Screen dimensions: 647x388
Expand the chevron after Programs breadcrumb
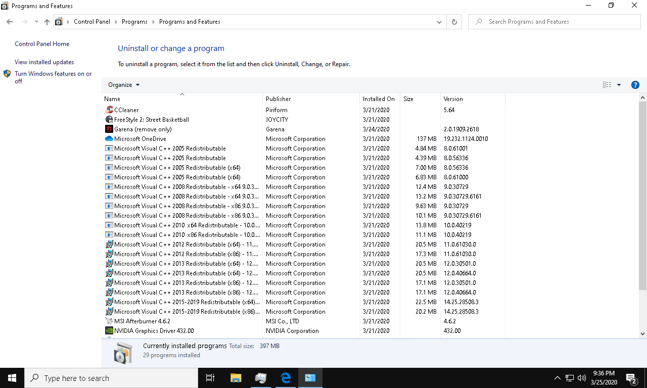(x=154, y=22)
